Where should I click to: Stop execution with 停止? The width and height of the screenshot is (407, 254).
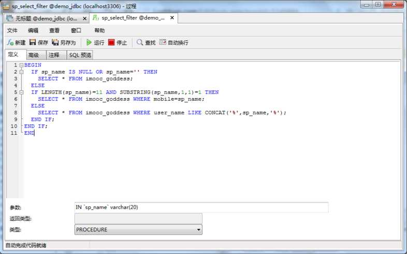point(118,42)
